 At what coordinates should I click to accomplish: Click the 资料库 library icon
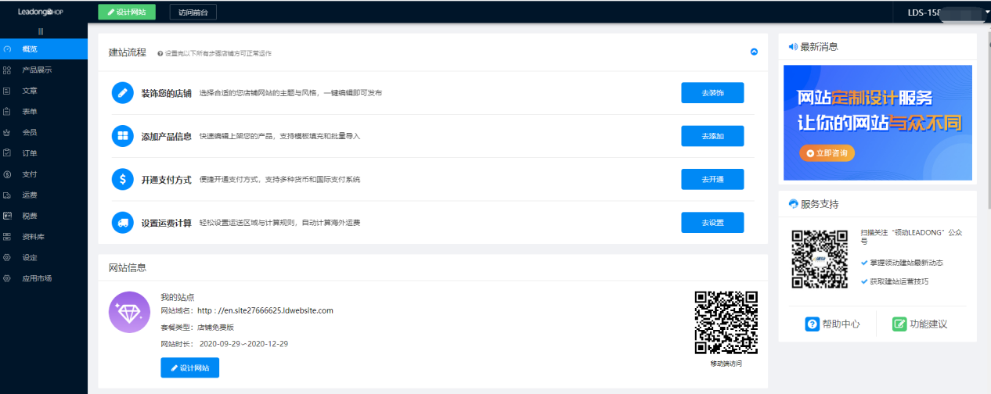tap(7, 236)
